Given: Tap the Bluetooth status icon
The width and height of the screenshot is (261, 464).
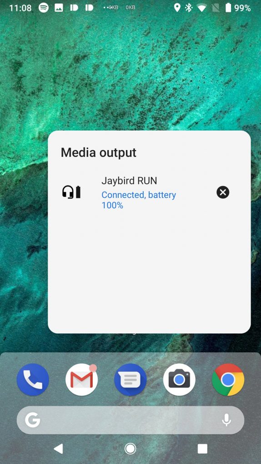Looking at the screenshot, I should [x=189, y=8].
